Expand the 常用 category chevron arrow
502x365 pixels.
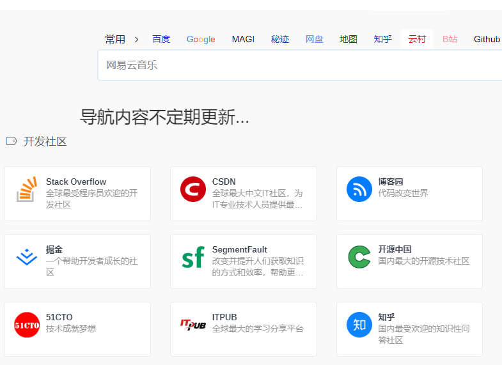(137, 40)
